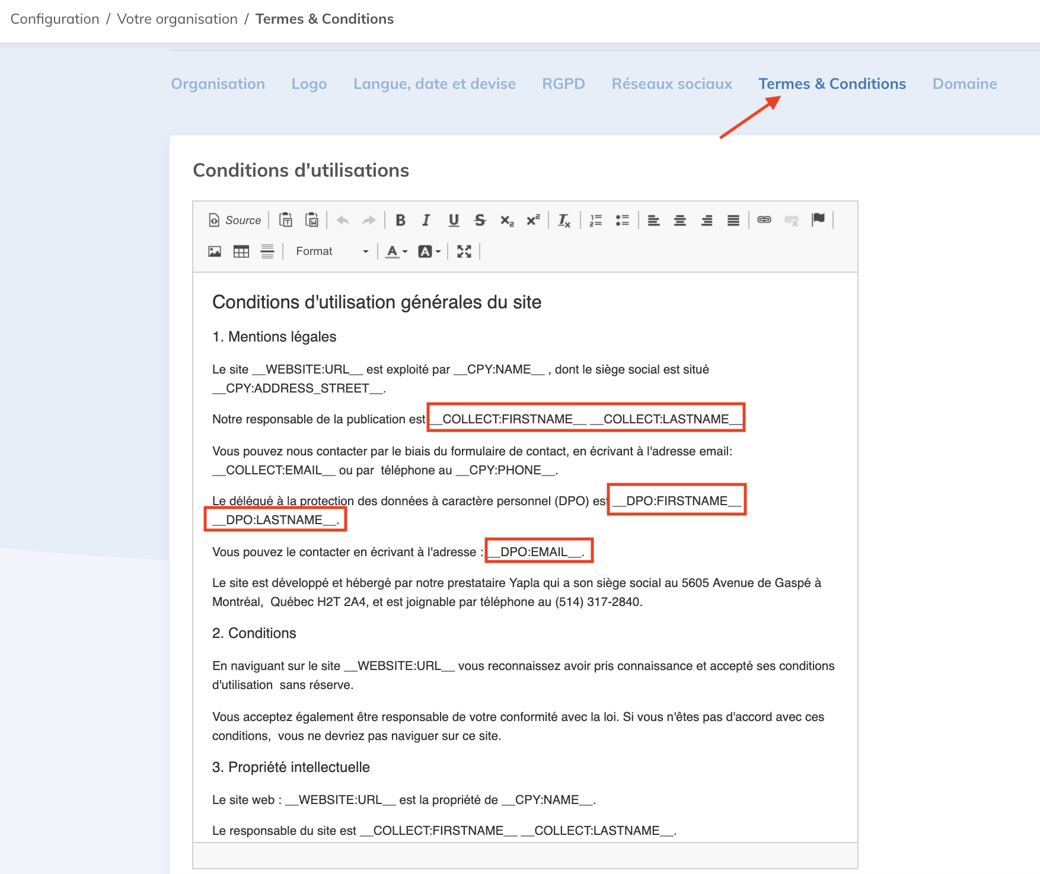Go to Votre organisation breadcrumb

click(177, 19)
